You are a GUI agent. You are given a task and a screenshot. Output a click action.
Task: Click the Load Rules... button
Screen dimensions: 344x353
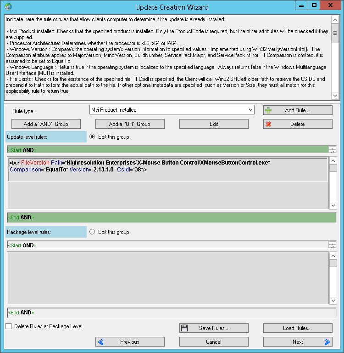click(298, 328)
